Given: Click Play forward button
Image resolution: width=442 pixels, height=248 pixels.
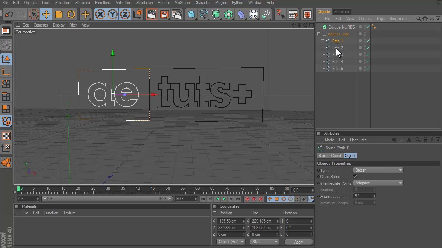Looking at the screenshot, I should (224, 199).
